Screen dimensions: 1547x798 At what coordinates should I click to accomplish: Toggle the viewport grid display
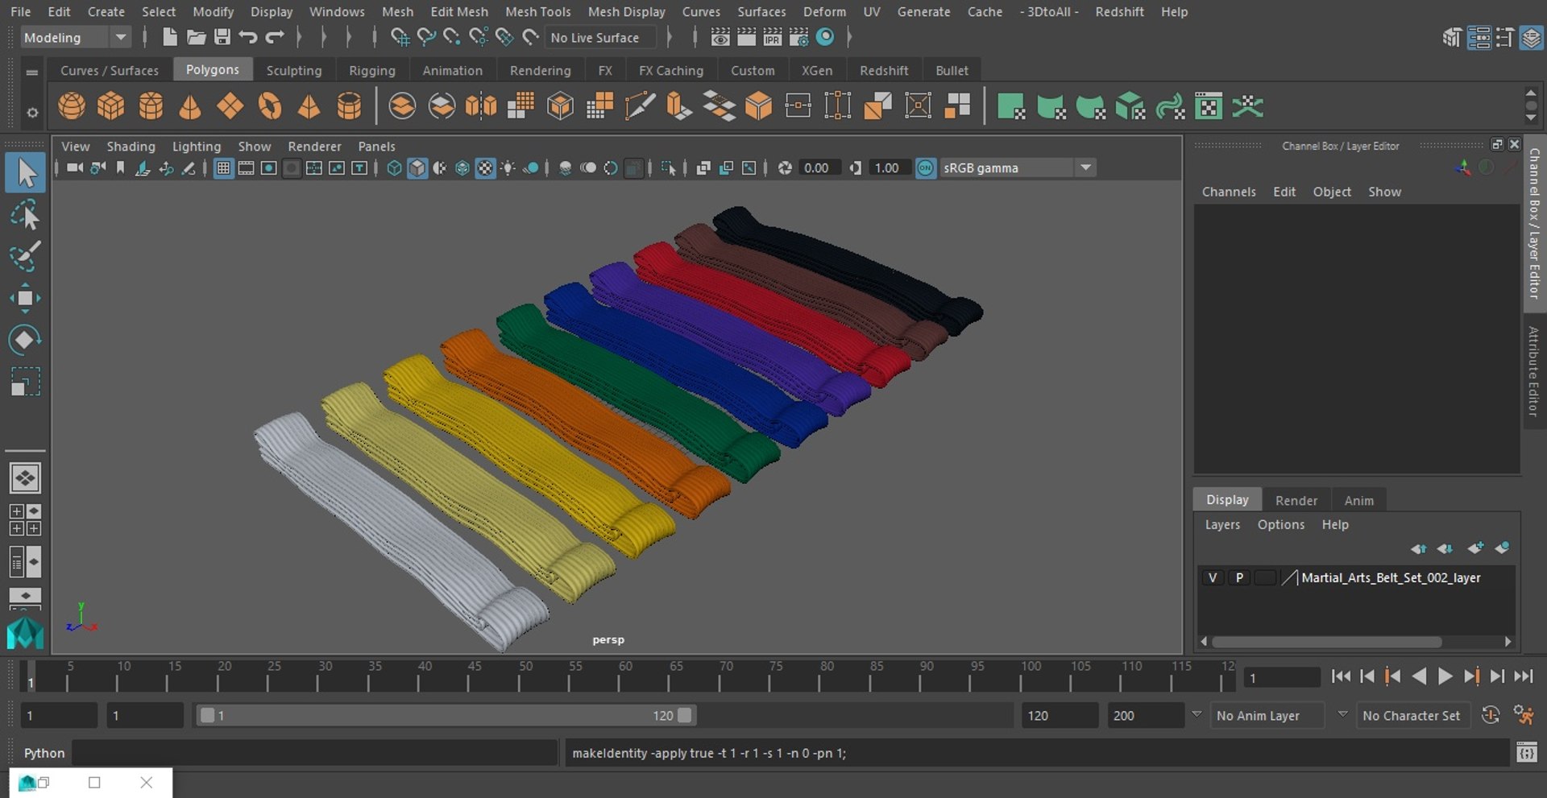223,167
